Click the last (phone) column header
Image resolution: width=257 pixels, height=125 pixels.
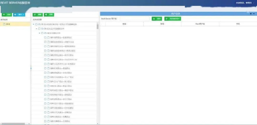tap(238, 24)
